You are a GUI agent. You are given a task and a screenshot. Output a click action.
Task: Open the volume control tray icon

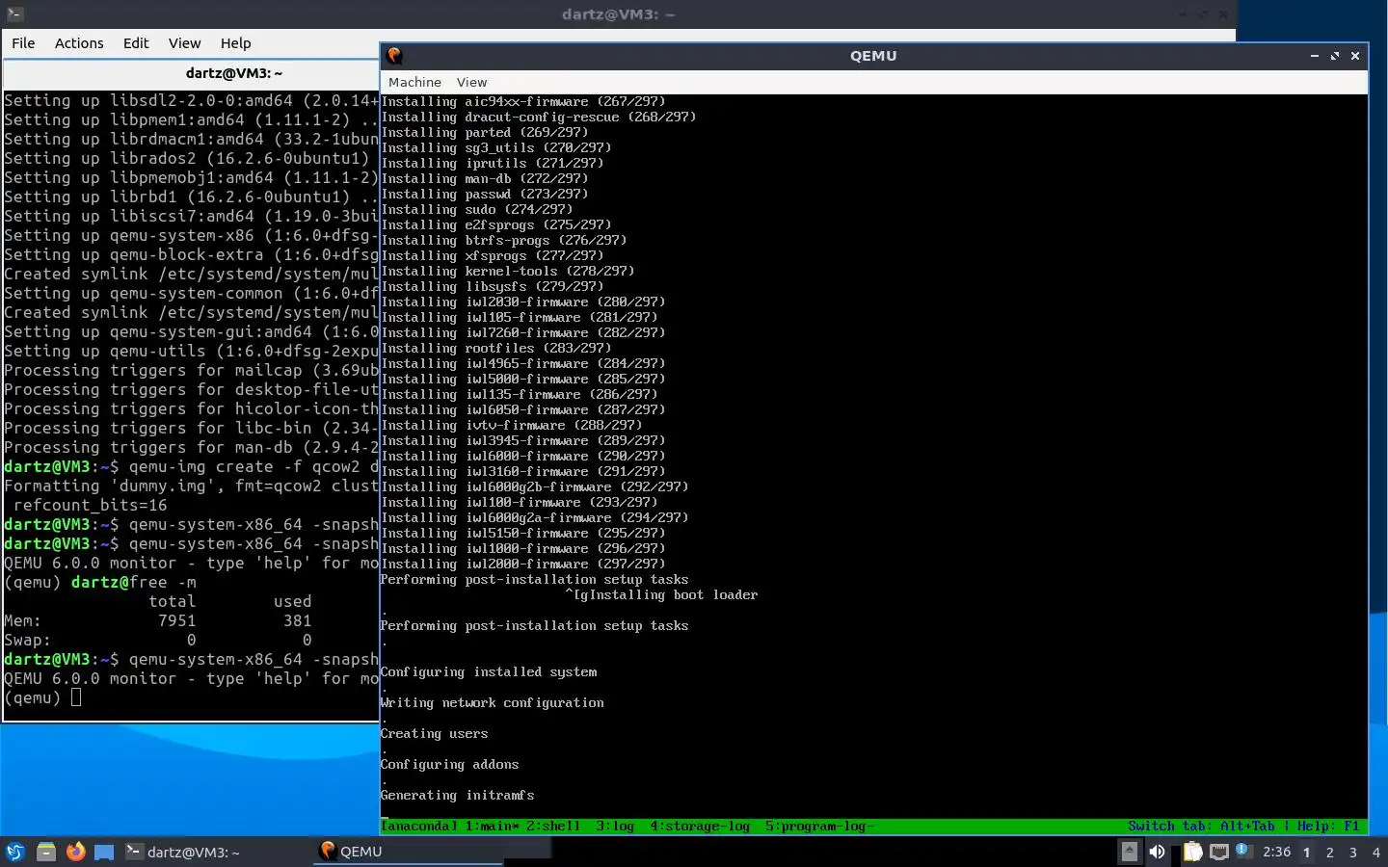[x=1158, y=852]
